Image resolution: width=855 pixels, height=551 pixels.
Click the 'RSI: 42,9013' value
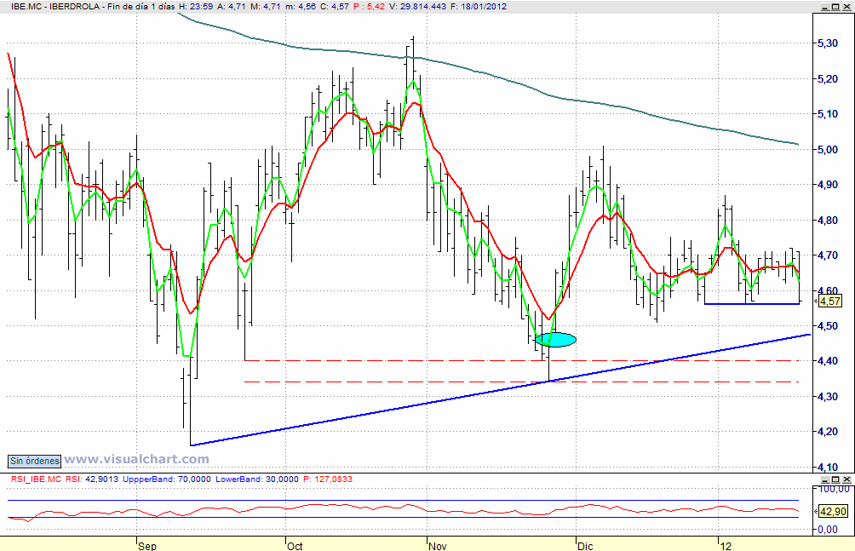coord(92,479)
